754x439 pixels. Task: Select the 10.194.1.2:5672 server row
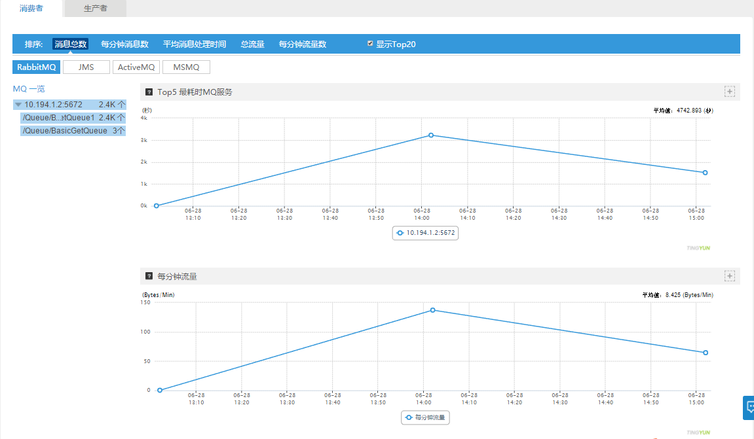(x=69, y=105)
